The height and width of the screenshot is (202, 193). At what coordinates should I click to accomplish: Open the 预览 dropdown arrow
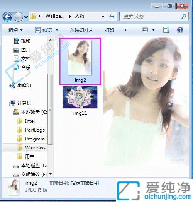pos(57,30)
